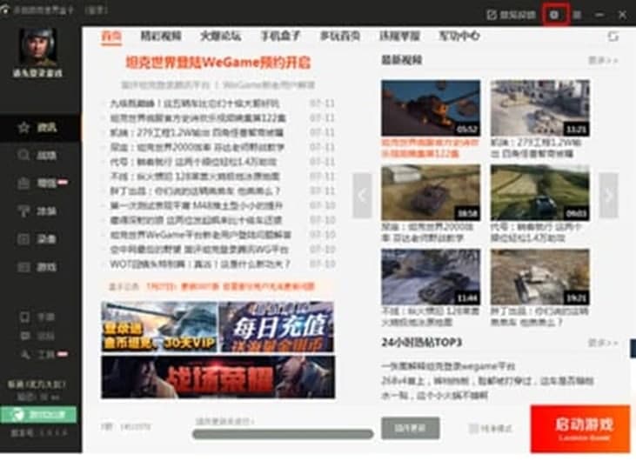Play the brown tank video in the middle-left thumbnail
Image resolution: width=636 pixels, height=461 pixels.
(x=431, y=192)
